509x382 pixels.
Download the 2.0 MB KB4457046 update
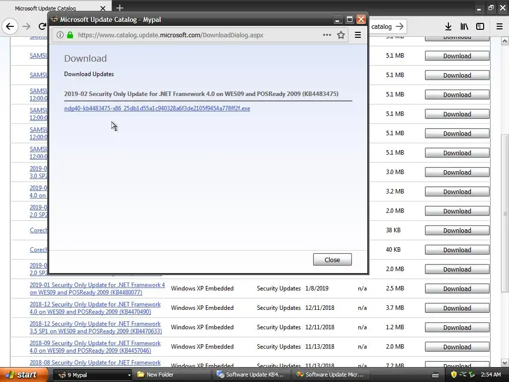tap(457, 347)
